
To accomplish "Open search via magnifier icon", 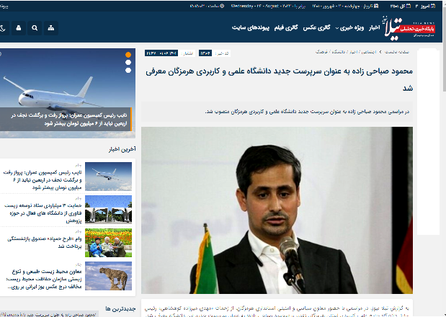I will [x=34, y=28].
